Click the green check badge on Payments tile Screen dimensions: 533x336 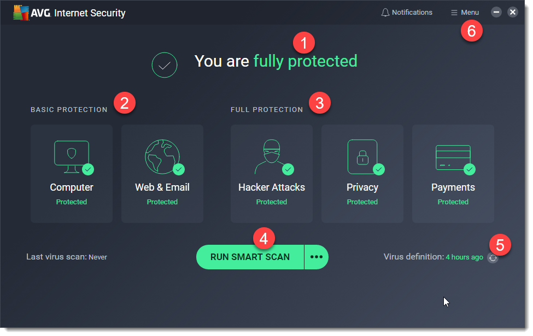(470, 169)
